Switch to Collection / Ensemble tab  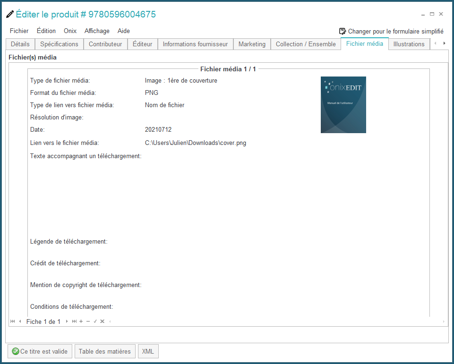coord(306,44)
